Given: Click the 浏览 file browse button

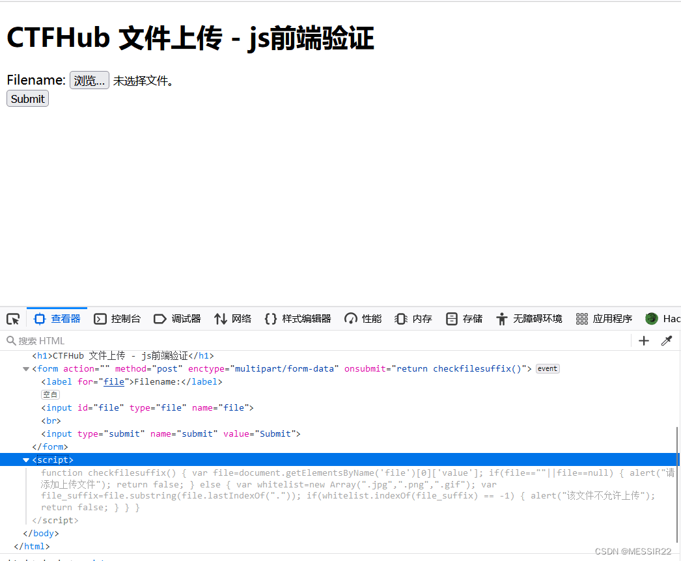Looking at the screenshot, I should tap(89, 79).
